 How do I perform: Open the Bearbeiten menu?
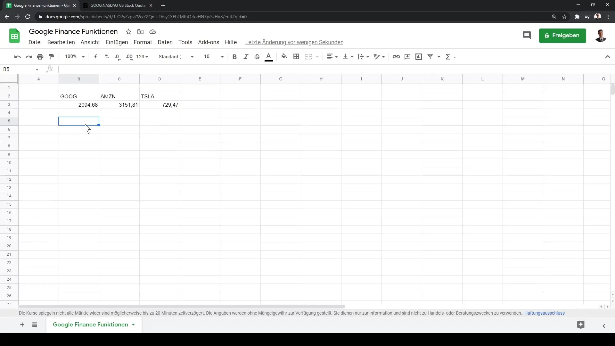click(61, 42)
